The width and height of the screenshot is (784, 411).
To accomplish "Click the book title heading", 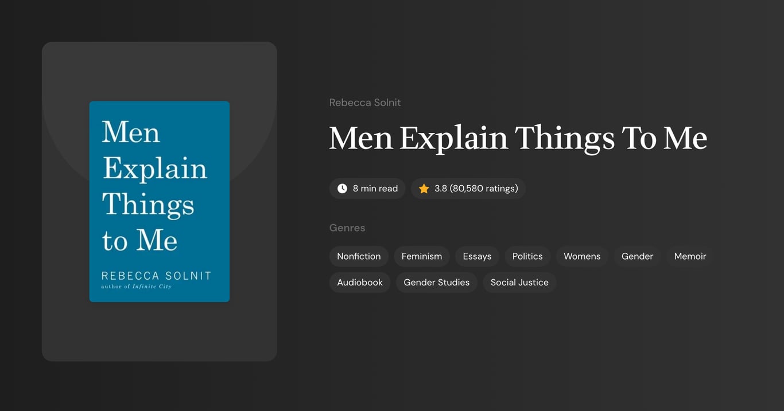I will 518,138.
